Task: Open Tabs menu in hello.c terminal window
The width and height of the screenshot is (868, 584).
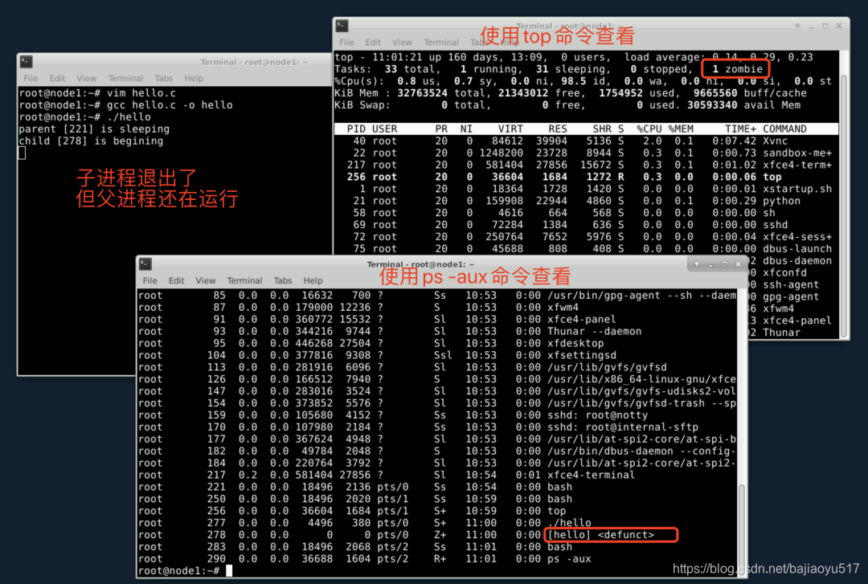Action: tap(163, 78)
